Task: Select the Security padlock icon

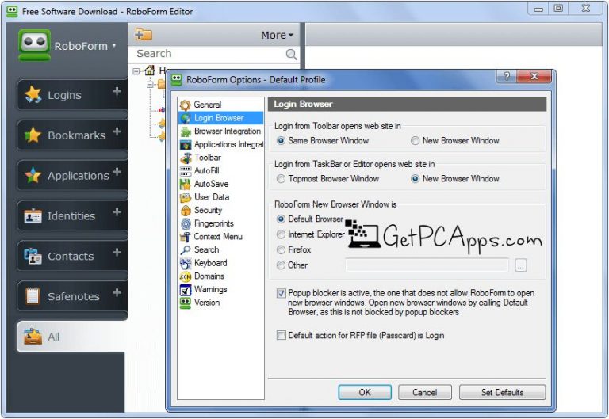Action: click(x=186, y=211)
